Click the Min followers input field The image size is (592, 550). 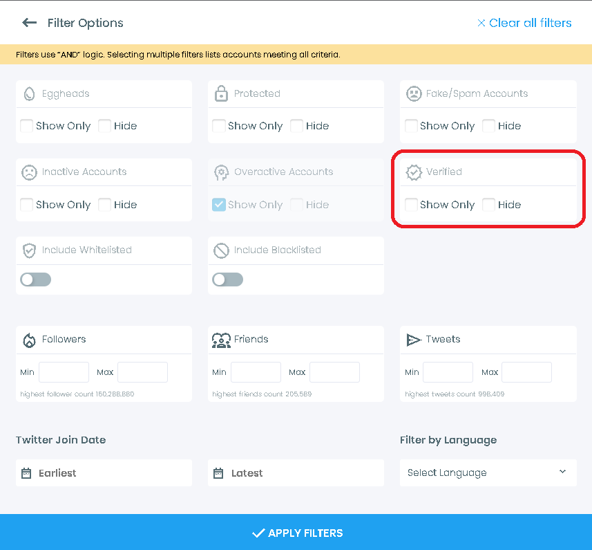coord(64,372)
